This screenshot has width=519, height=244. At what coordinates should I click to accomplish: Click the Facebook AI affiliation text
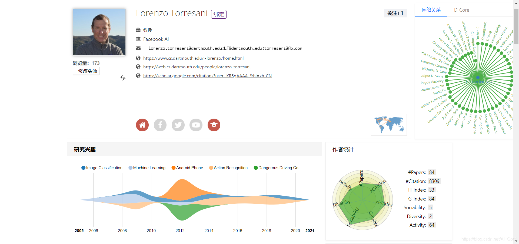pyautogui.click(x=156, y=39)
